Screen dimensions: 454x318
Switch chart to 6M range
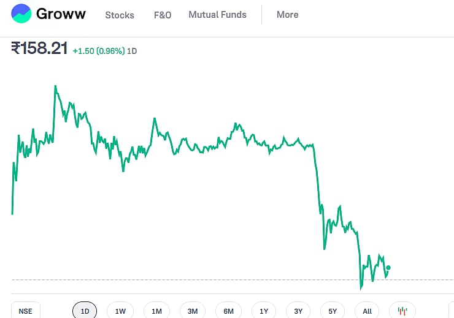[228, 311]
